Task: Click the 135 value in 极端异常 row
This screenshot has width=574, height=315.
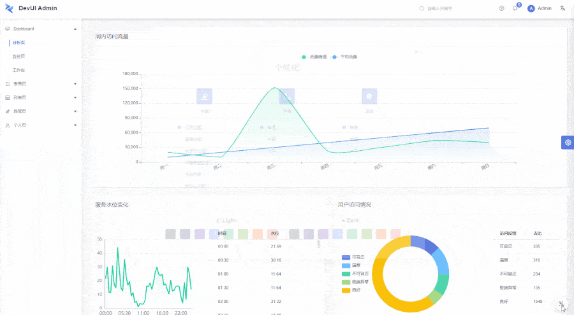Action: (536, 288)
